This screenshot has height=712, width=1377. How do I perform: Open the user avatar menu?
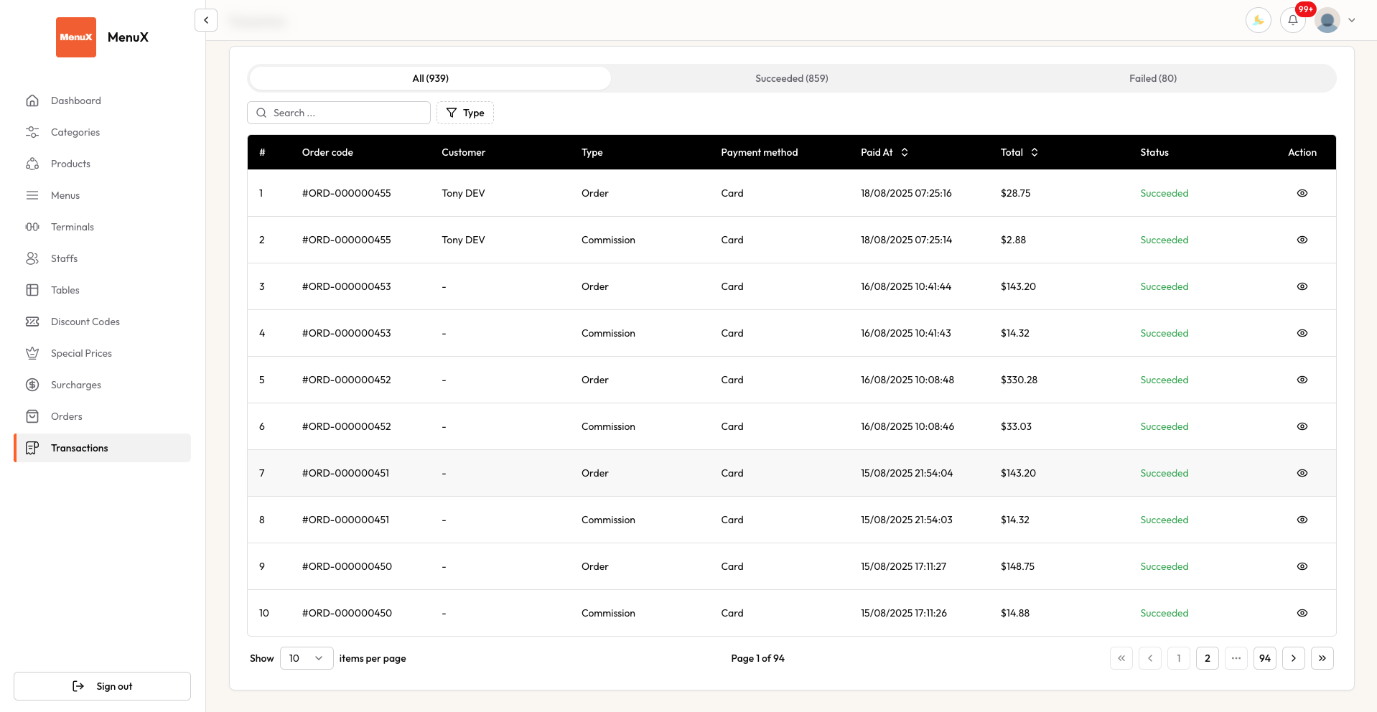(x=1327, y=20)
